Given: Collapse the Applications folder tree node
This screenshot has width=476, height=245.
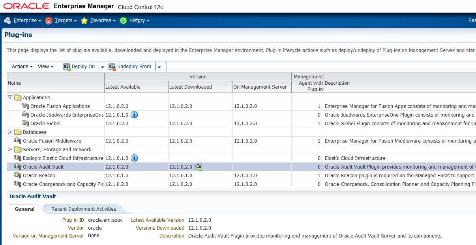Looking at the screenshot, I should point(10,97).
